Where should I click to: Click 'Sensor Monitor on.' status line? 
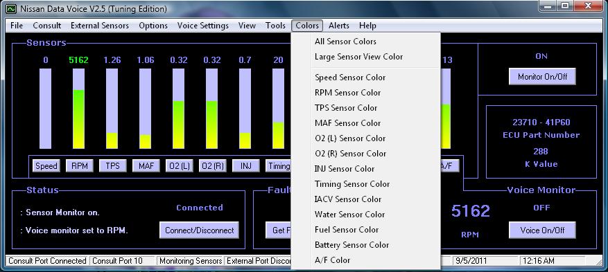click(x=60, y=212)
